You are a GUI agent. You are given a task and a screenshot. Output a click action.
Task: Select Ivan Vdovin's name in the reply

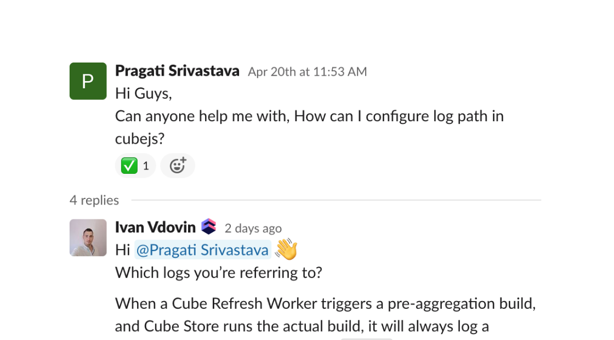tap(156, 227)
